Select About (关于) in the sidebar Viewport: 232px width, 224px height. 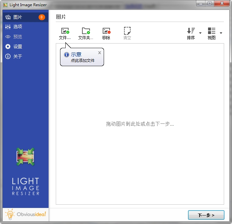(x=18, y=56)
